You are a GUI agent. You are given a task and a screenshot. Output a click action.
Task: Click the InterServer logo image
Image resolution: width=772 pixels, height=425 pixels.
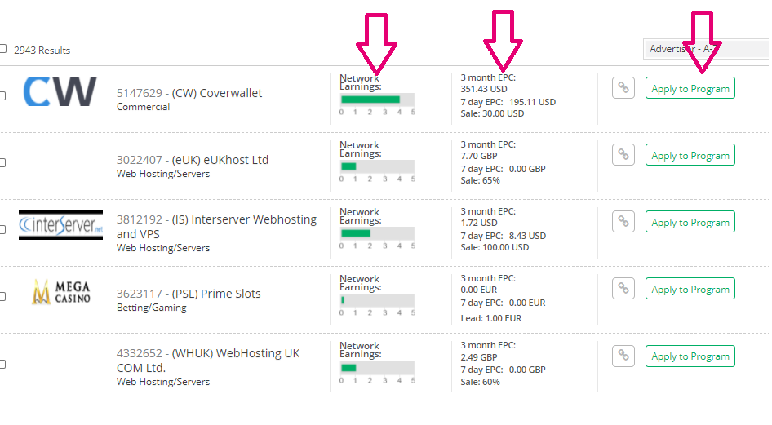coord(61,224)
